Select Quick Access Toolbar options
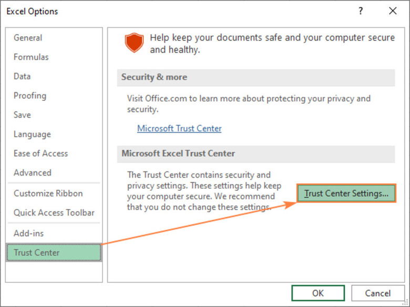Screen dimensions: 410x307 pos(54,212)
